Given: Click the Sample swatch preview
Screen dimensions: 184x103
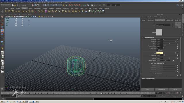Looking at the screenshot, I should coord(159,32).
